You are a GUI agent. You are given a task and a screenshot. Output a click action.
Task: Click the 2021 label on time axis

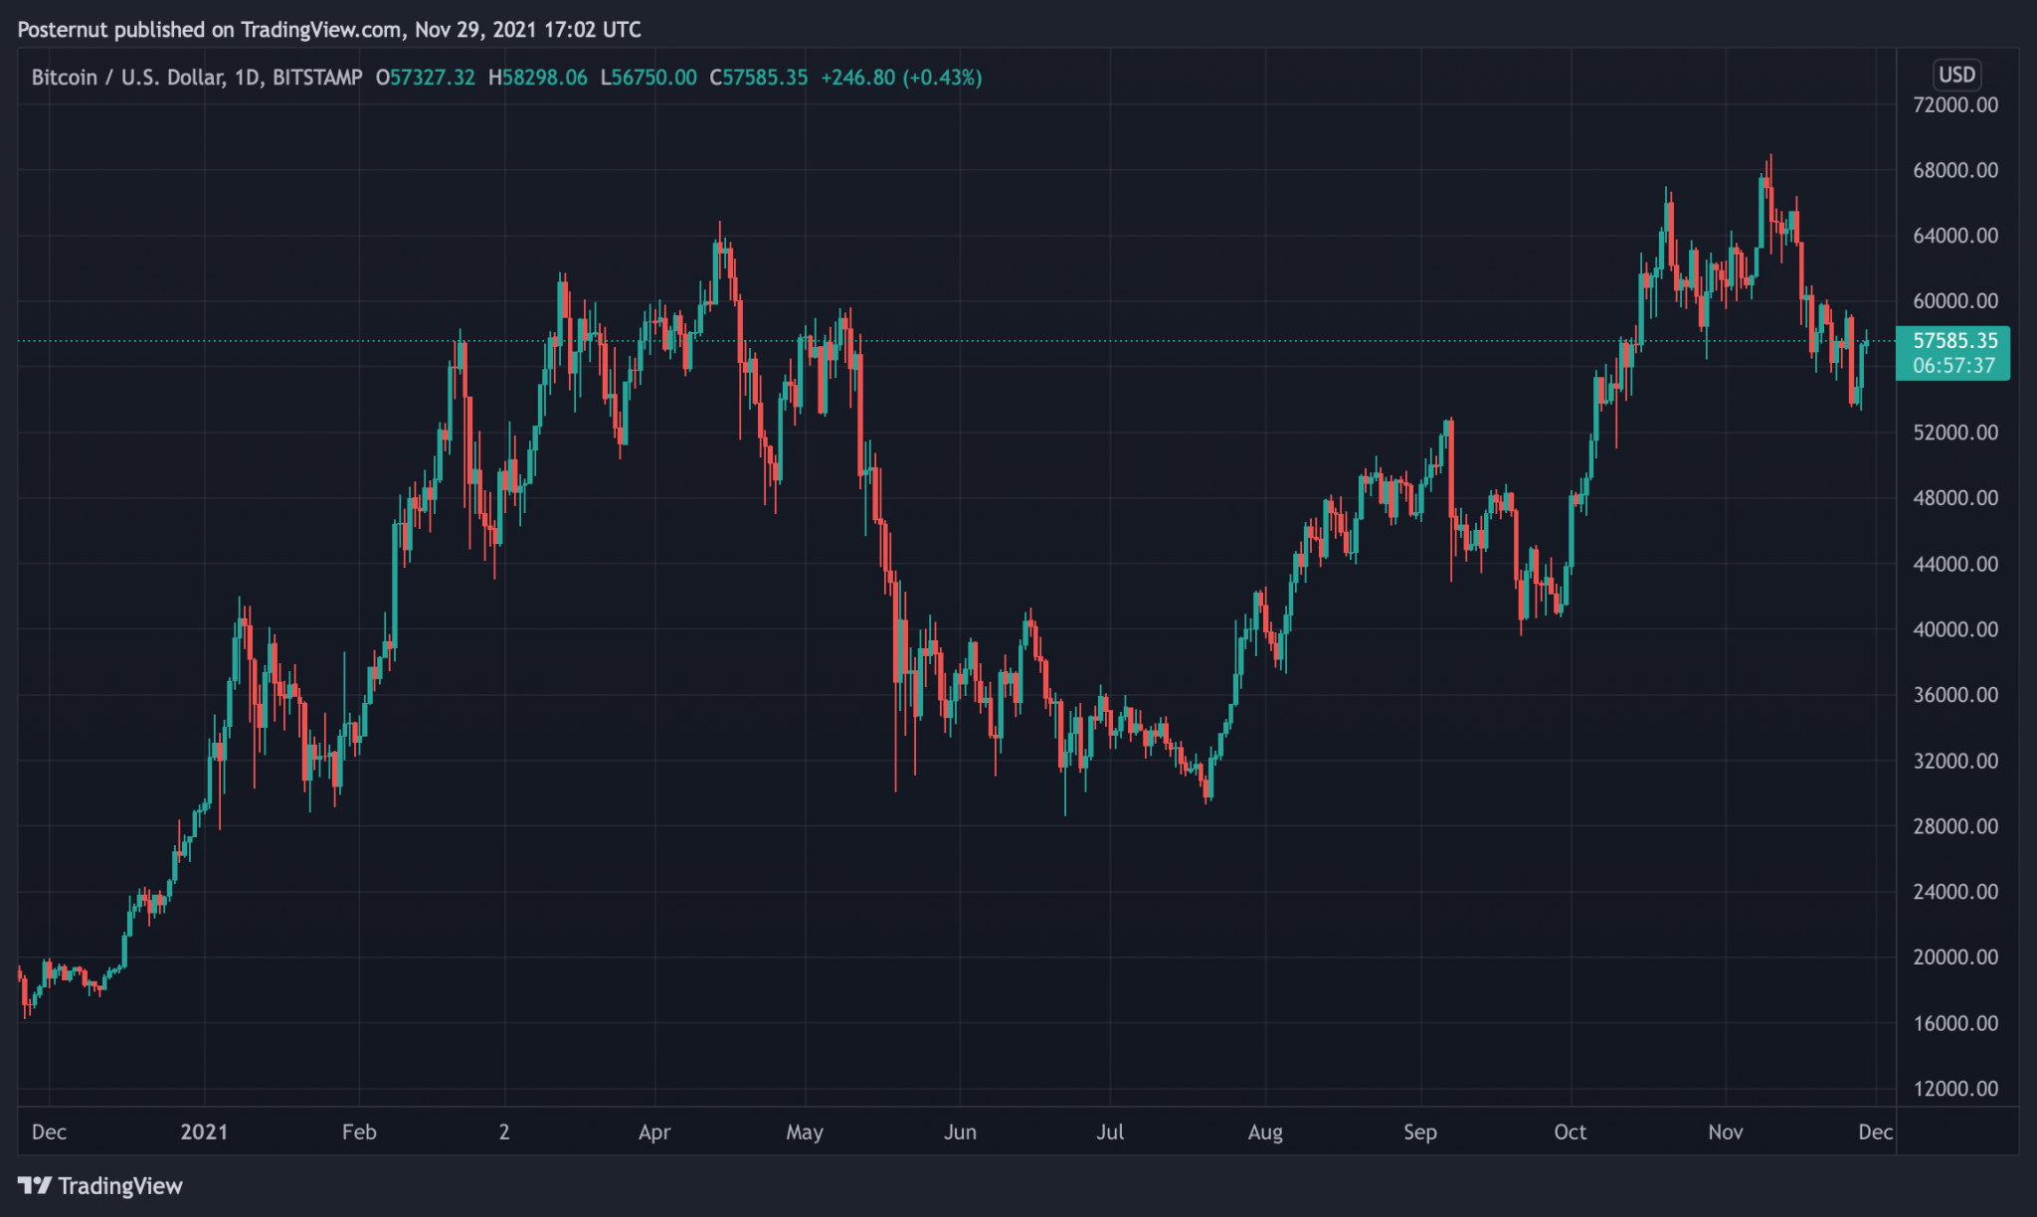click(x=204, y=1131)
